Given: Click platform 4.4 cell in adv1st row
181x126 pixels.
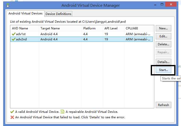Looking at the screenshot, I should click(85, 34).
